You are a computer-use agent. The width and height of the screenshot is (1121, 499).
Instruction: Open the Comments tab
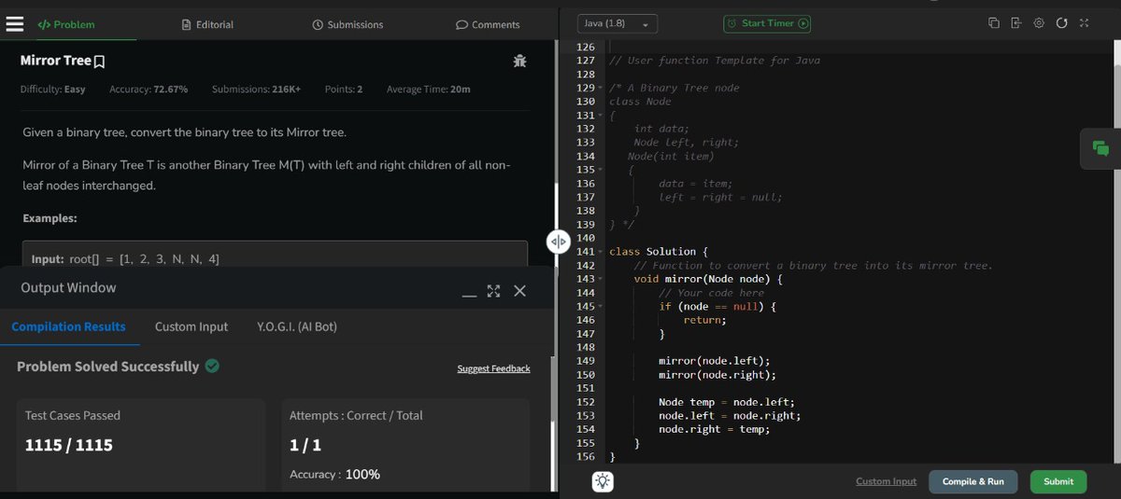(x=488, y=24)
